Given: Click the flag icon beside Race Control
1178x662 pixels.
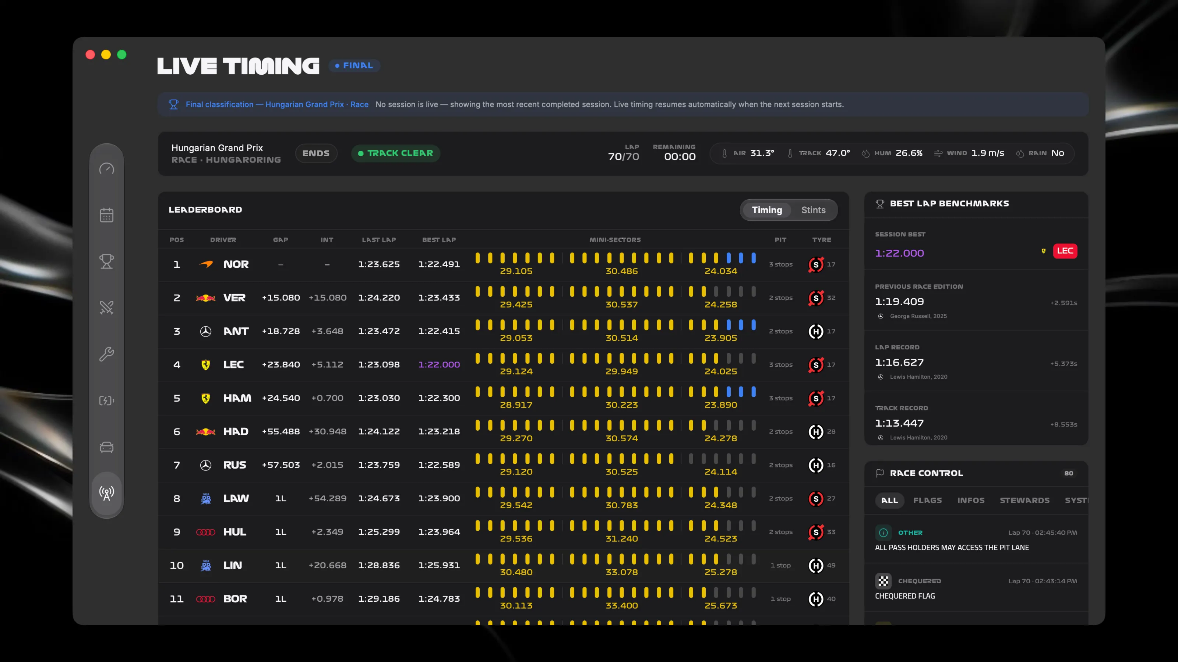Looking at the screenshot, I should (880, 473).
